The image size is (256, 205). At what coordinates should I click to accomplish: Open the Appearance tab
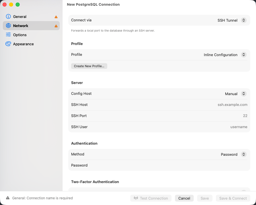(31, 44)
